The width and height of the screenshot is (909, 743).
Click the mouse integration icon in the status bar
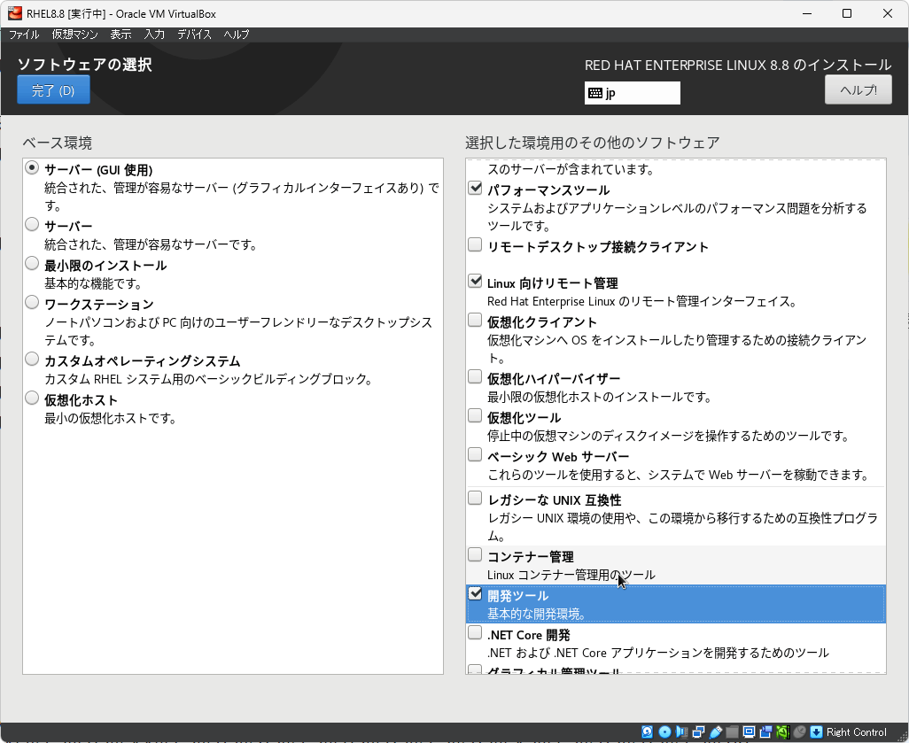[x=799, y=732]
